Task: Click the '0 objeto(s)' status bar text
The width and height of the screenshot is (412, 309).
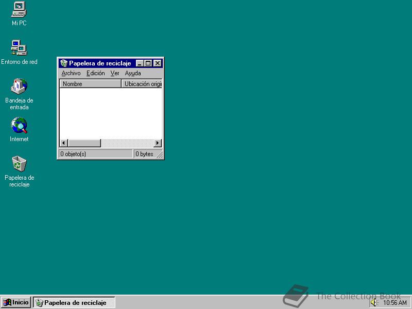Action: (73, 154)
